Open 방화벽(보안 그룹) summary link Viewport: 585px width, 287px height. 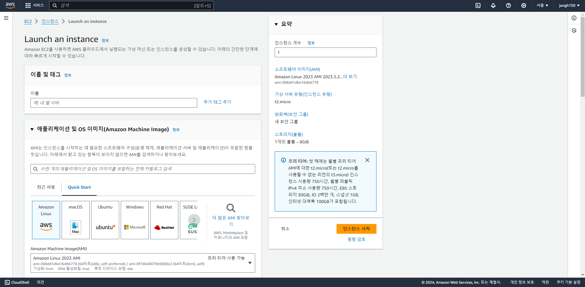coord(291,114)
